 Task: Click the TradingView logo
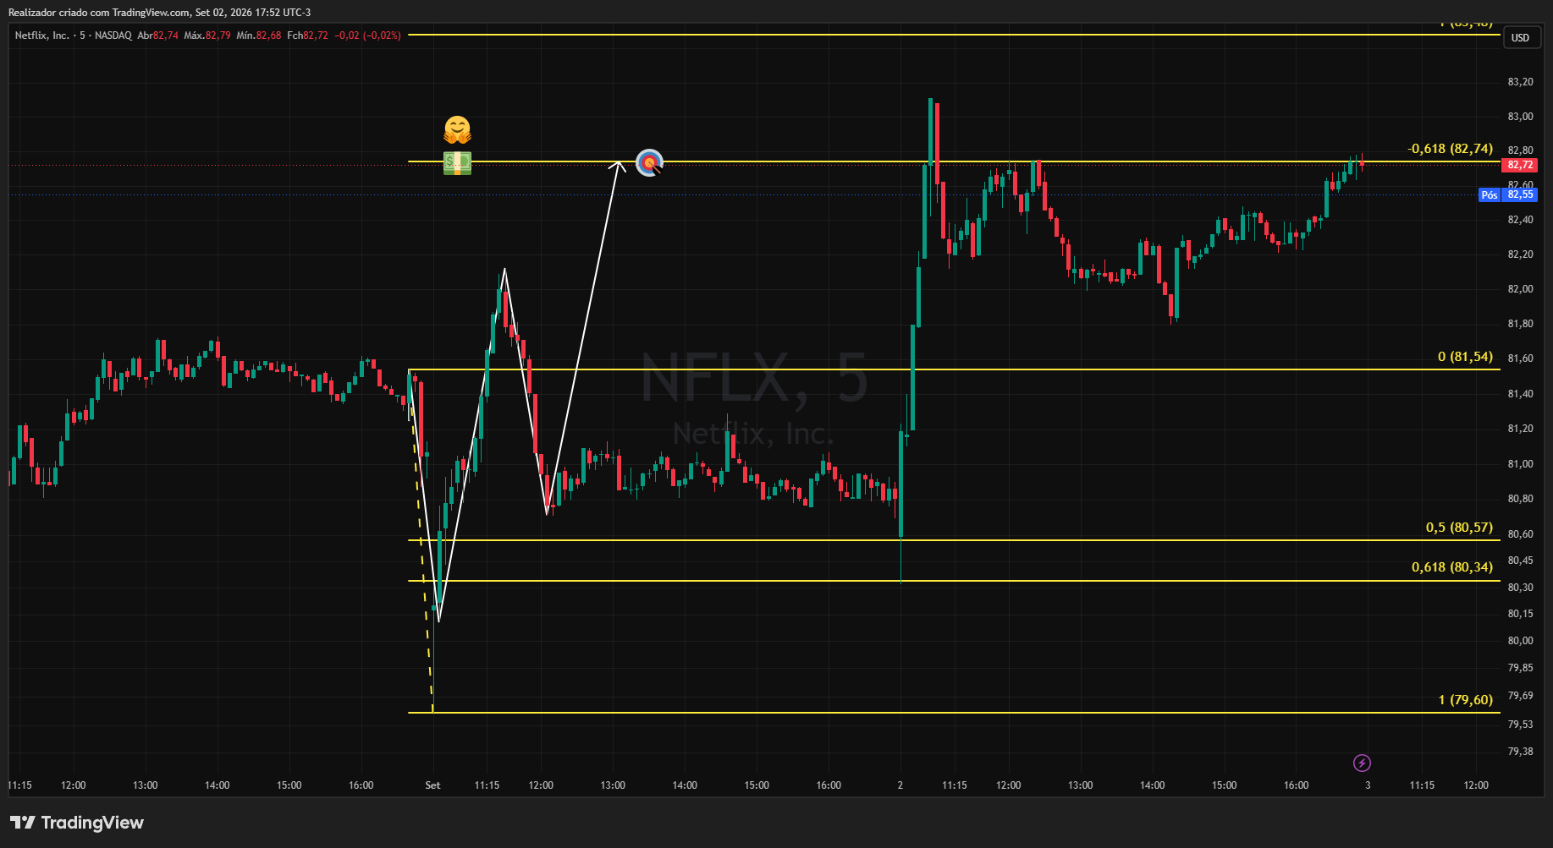pos(77,823)
